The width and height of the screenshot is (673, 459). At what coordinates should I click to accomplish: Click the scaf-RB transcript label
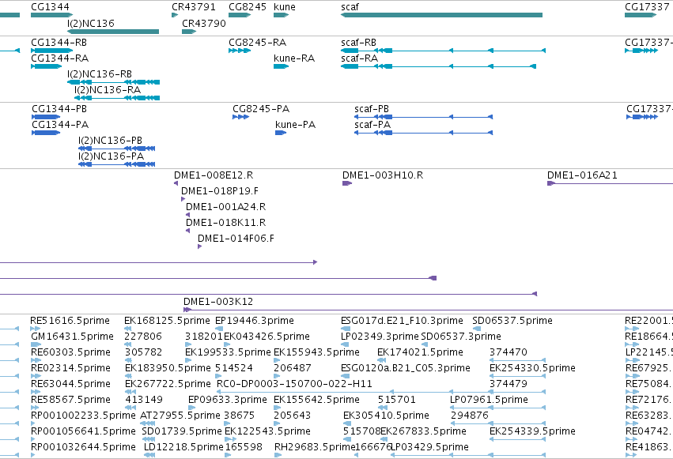(x=358, y=43)
